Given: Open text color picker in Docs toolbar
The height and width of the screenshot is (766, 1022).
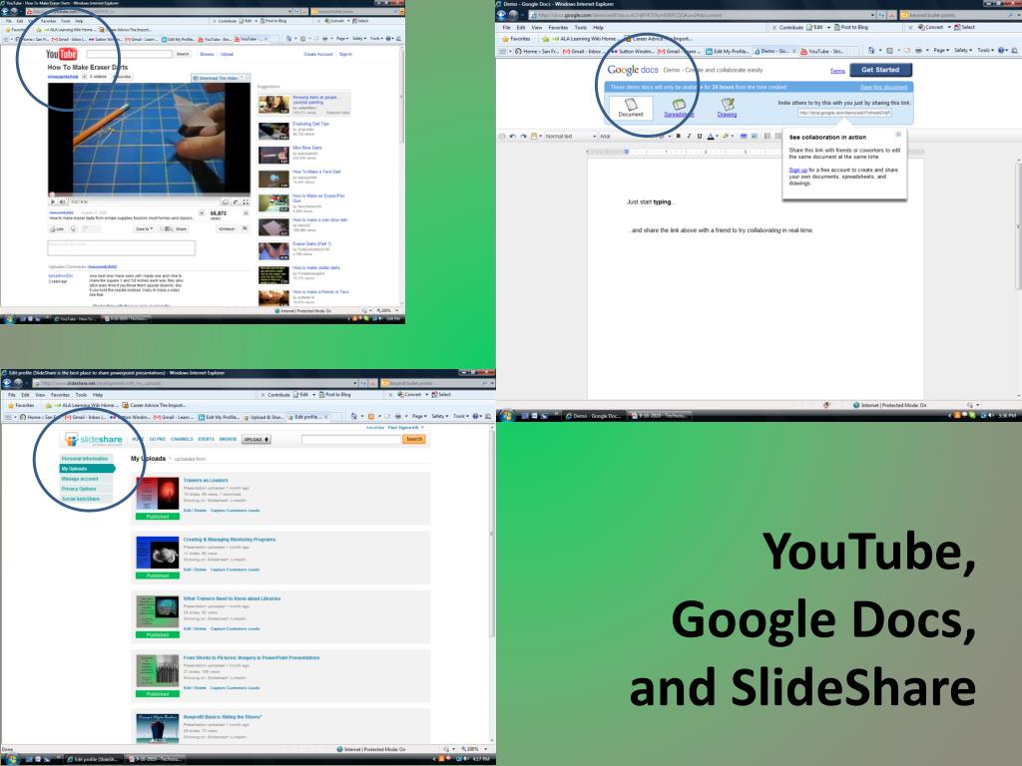Looking at the screenshot, I should [711, 136].
